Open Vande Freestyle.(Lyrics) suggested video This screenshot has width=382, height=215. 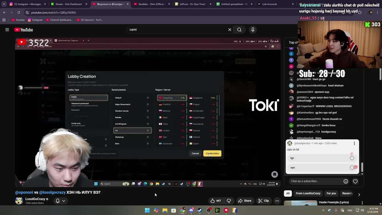[334, 202]
